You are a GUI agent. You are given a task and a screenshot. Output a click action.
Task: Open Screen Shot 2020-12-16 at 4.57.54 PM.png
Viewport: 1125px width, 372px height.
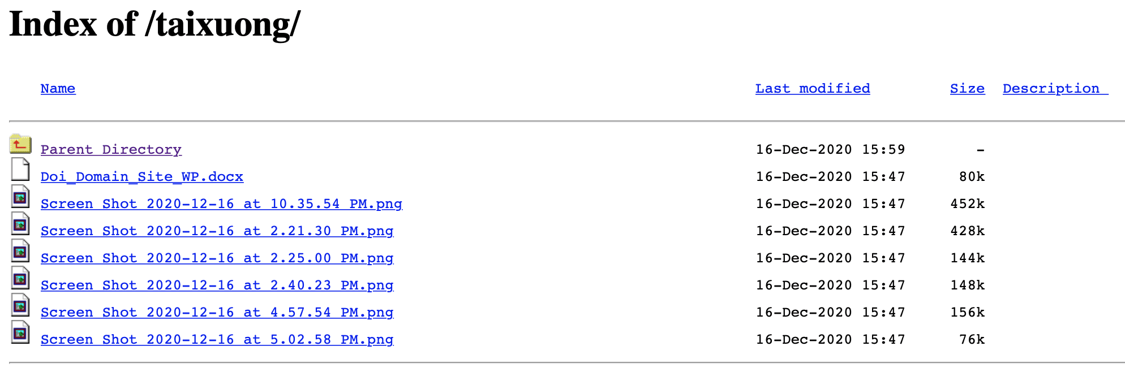(x=217, y=312)
